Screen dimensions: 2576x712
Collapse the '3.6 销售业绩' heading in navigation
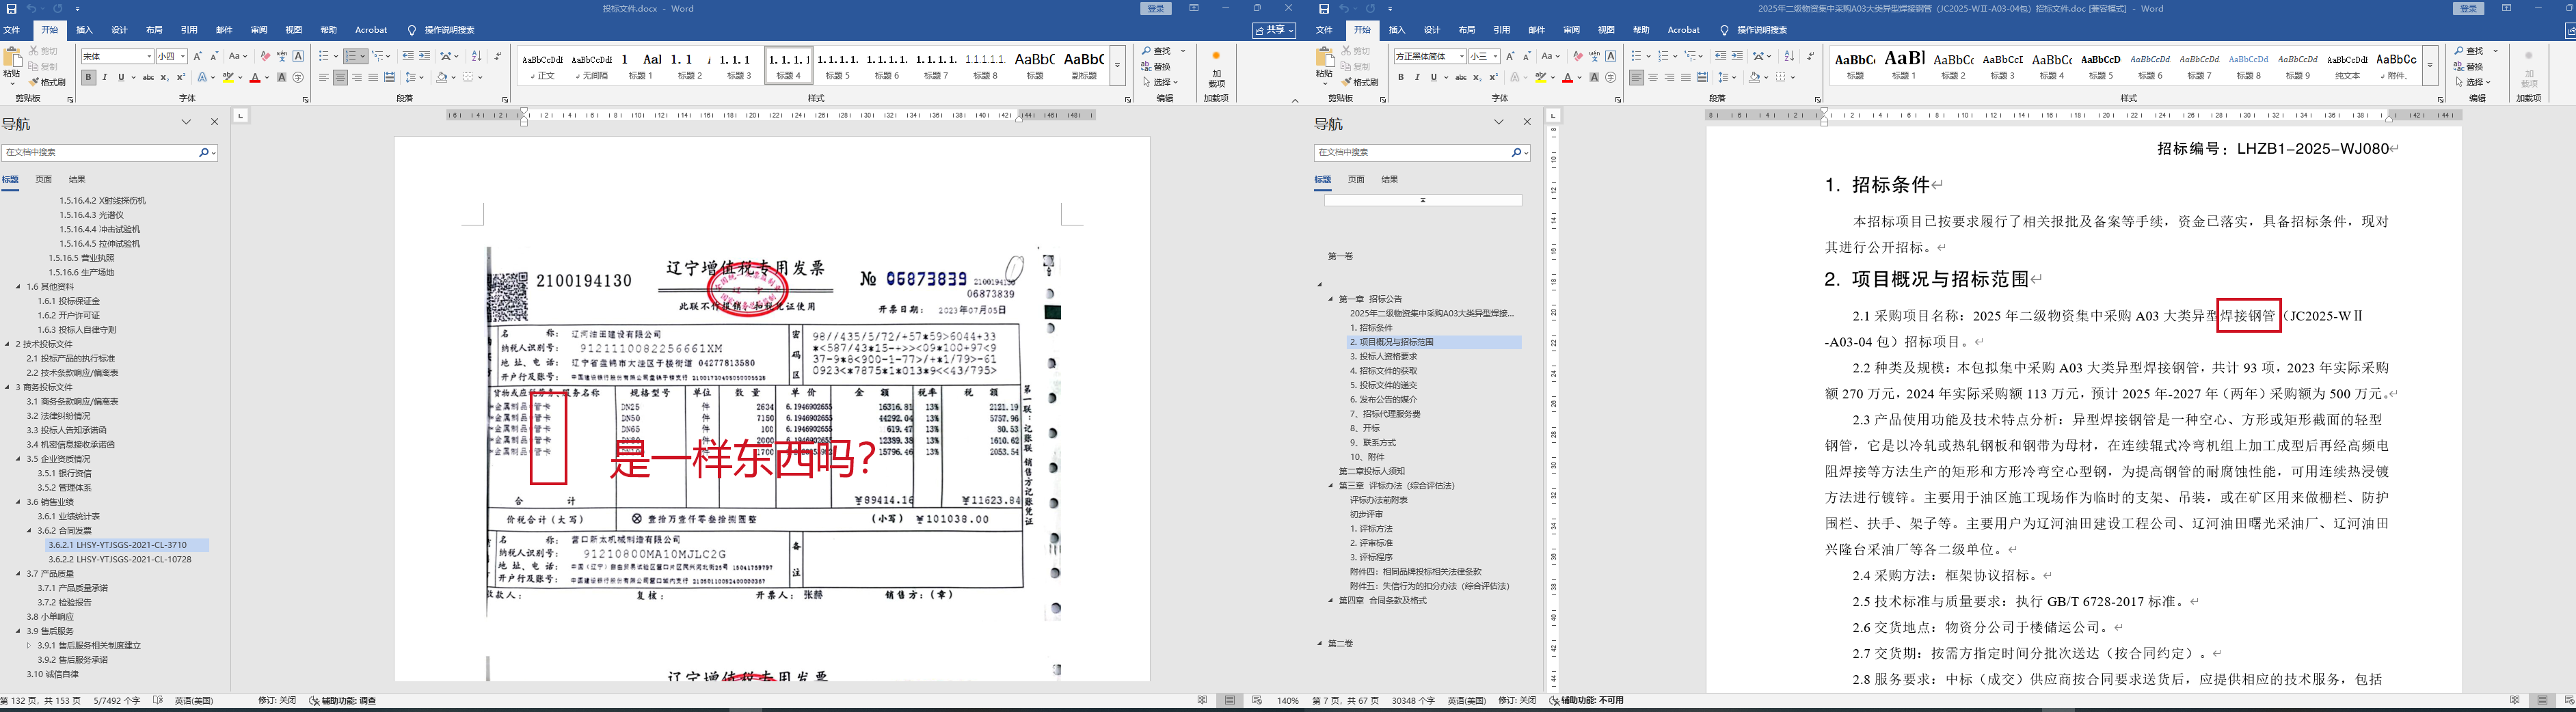pos(18,502)
